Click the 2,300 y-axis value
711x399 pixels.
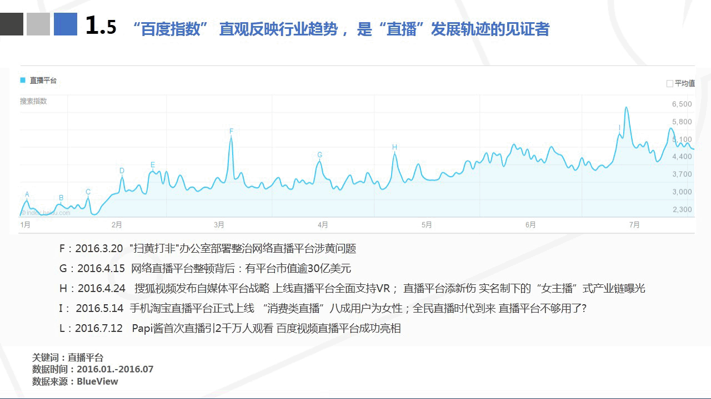(x=682, y=210)
